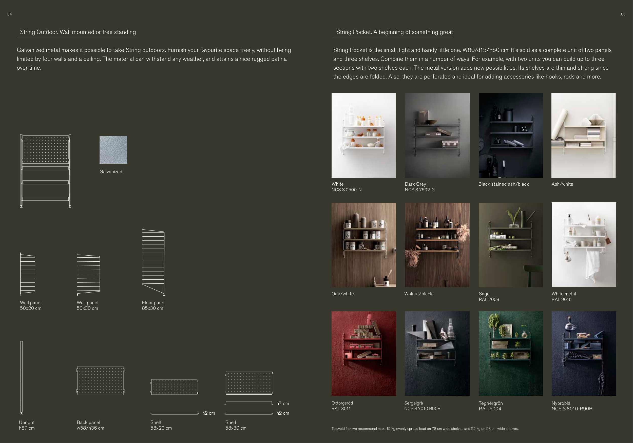Screen dimensions: 633x443
Task: Select the Back panel w58/h36 drawing
Action: [100, 380]
